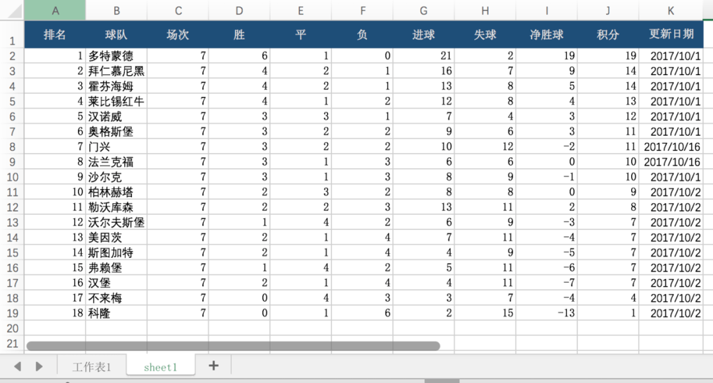Click the 排名 header cell
The height and width of the screenshot is (383, 713).
pyautogui.click(x=55, y=34)
